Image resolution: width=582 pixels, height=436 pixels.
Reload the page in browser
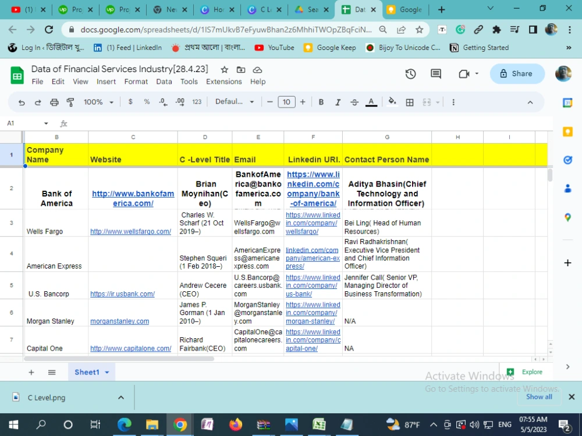point(49,30)
